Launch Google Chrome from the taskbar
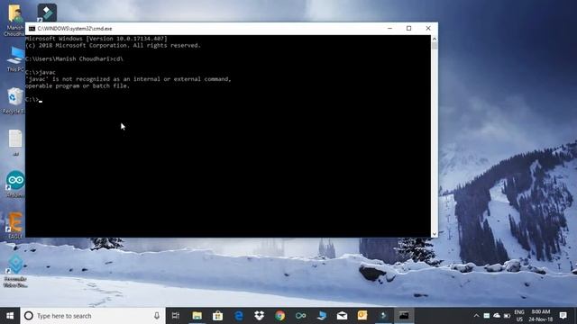This screenshot has width=577, height=324. point(279,316)
